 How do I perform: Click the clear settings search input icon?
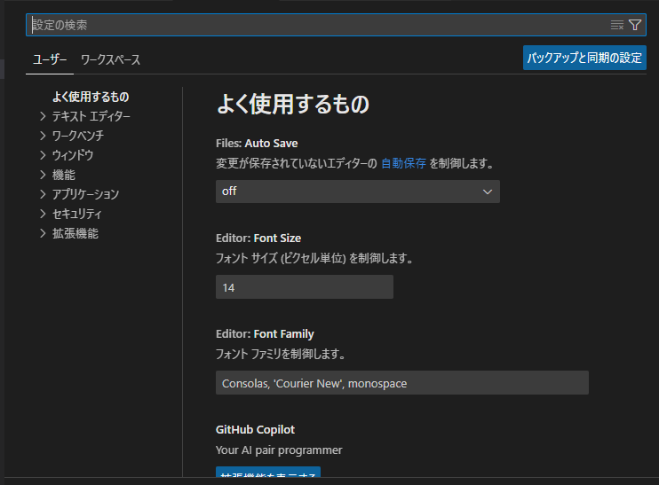(617, 25)
